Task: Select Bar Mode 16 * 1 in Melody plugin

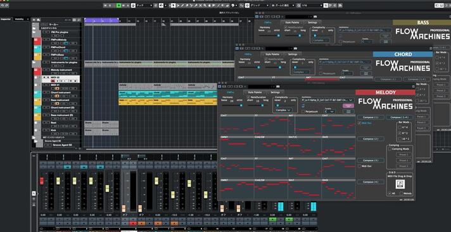Action: pos(400,138)
